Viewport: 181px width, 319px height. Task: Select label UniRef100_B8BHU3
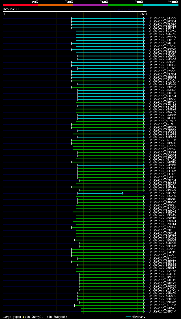[x=162, y=65]
